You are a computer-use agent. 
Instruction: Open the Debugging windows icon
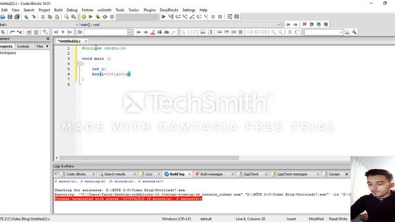230,17
